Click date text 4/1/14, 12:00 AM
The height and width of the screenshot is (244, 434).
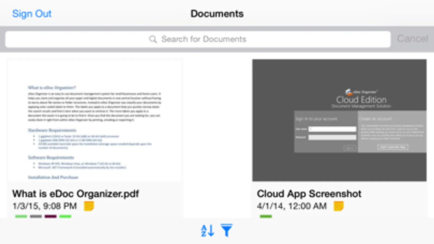click(x=292, y=206)
